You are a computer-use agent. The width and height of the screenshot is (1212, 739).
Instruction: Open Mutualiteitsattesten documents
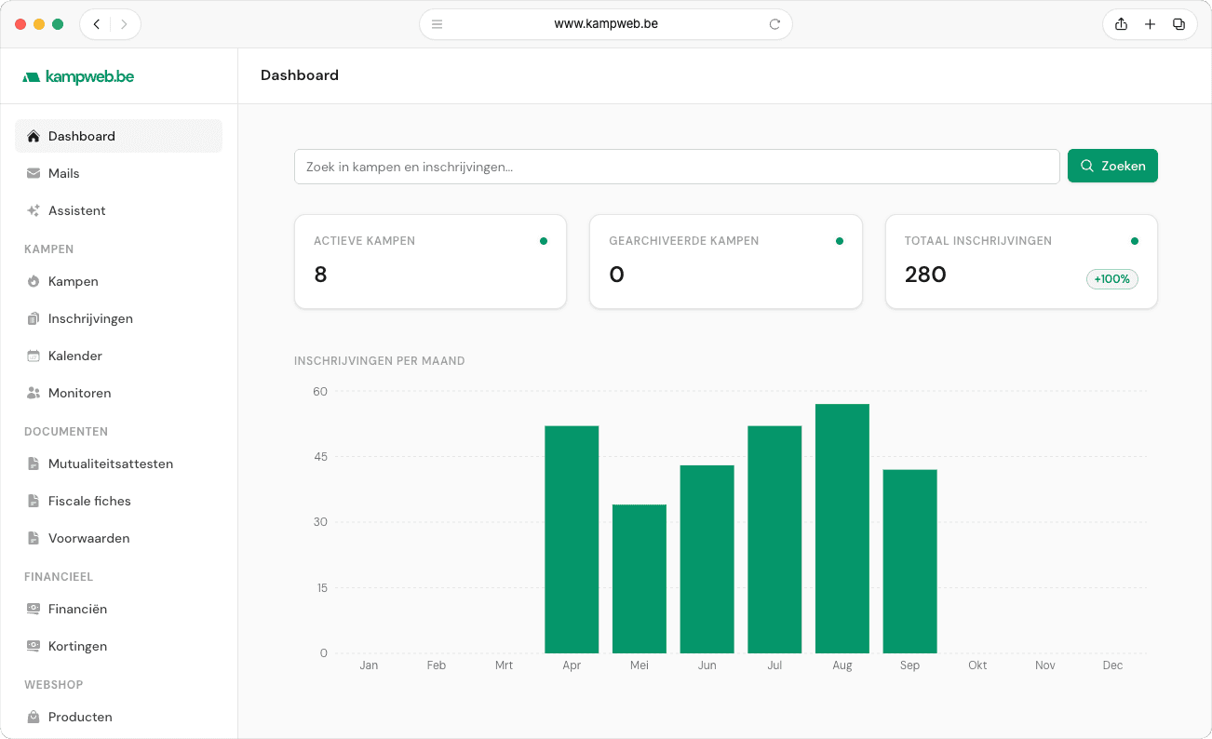click(x=118, y=464)
